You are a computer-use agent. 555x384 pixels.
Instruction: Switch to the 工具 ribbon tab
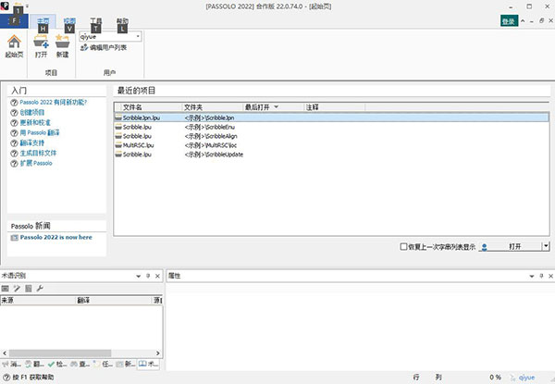[95, 21]
